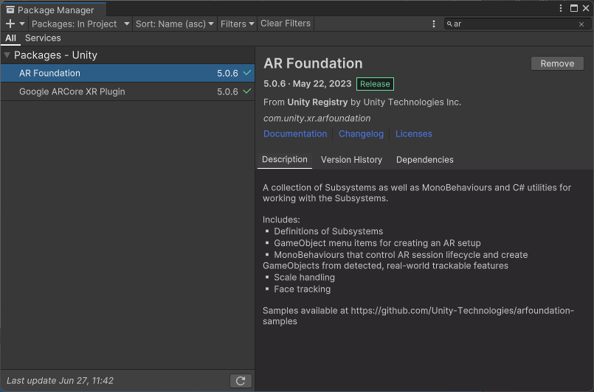This screenshot has height=392, width=594.
Task: Switch to the Services tab
Action: click(x=43, y=38)
